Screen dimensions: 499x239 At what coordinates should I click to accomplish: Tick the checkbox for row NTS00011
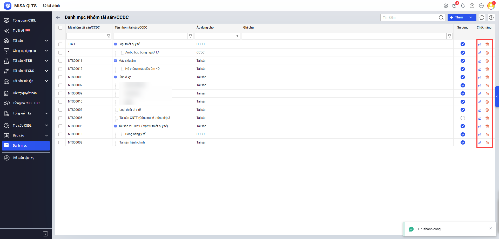(x=60, y=61)
